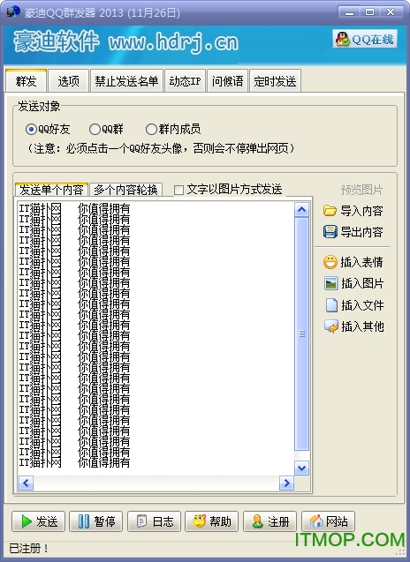Click the 插入表情 text label
The height and width of the screenshot is (562, 410).
tap(361, 262)
